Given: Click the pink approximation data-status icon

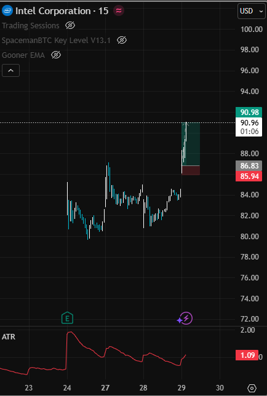Looking at the screenshot, I should (x=119, y=10).
